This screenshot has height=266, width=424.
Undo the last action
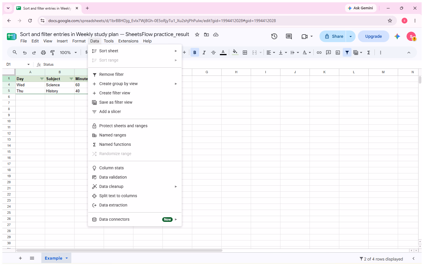tap(25, 53)
